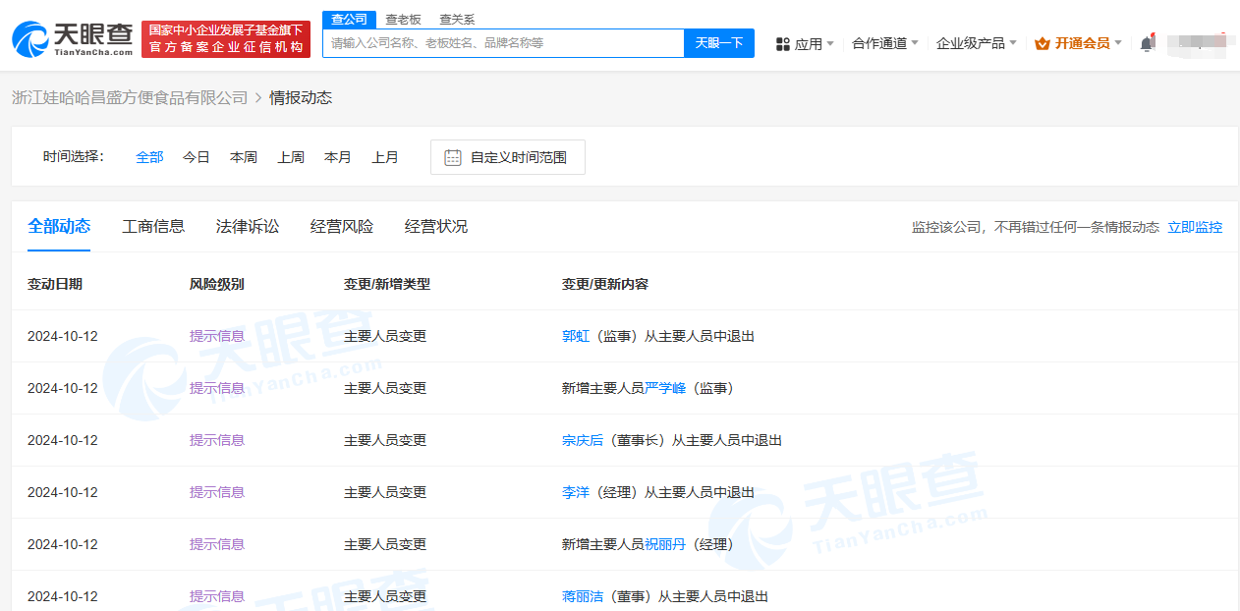Open the 浙江娃哈哈昌盛方便食品有限公司 breadcrumb link
The height and width of the screenshot is (611, 1240).
click(130, 97)
